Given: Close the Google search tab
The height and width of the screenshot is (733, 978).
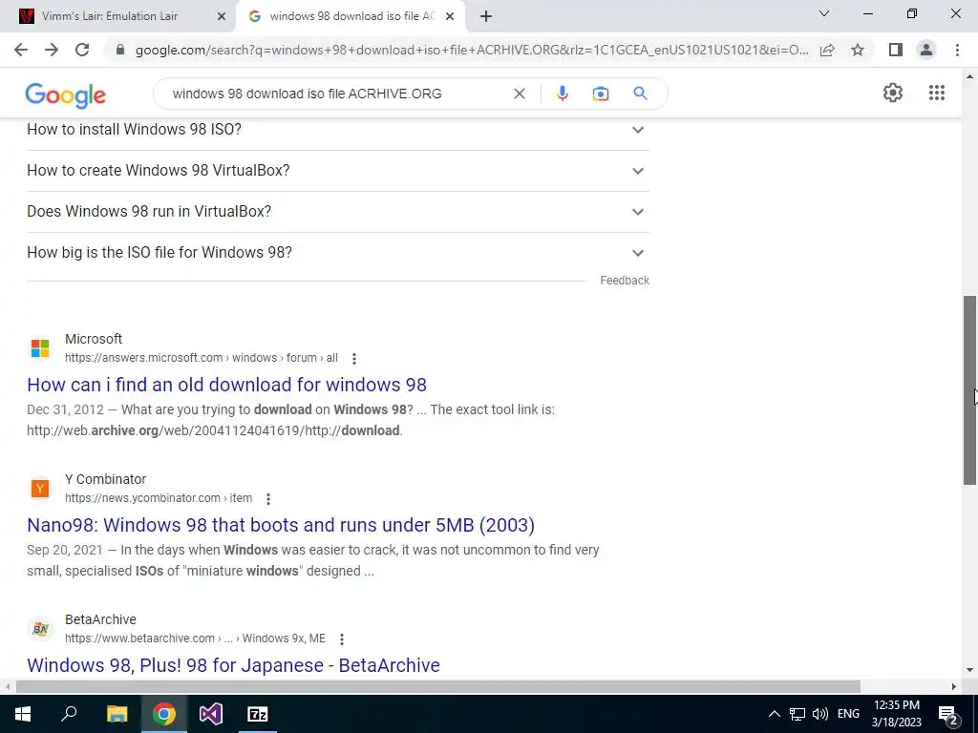Looking at the screenshot, I should (450, 16).
